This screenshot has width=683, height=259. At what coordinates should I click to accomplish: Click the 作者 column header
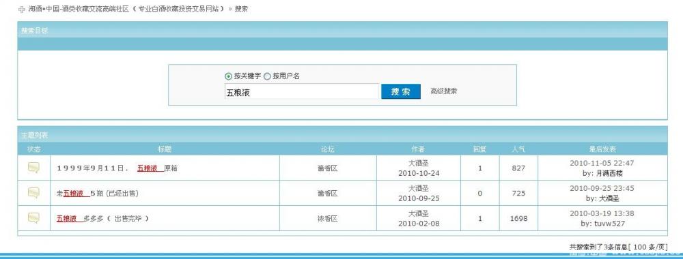(418, 149)
